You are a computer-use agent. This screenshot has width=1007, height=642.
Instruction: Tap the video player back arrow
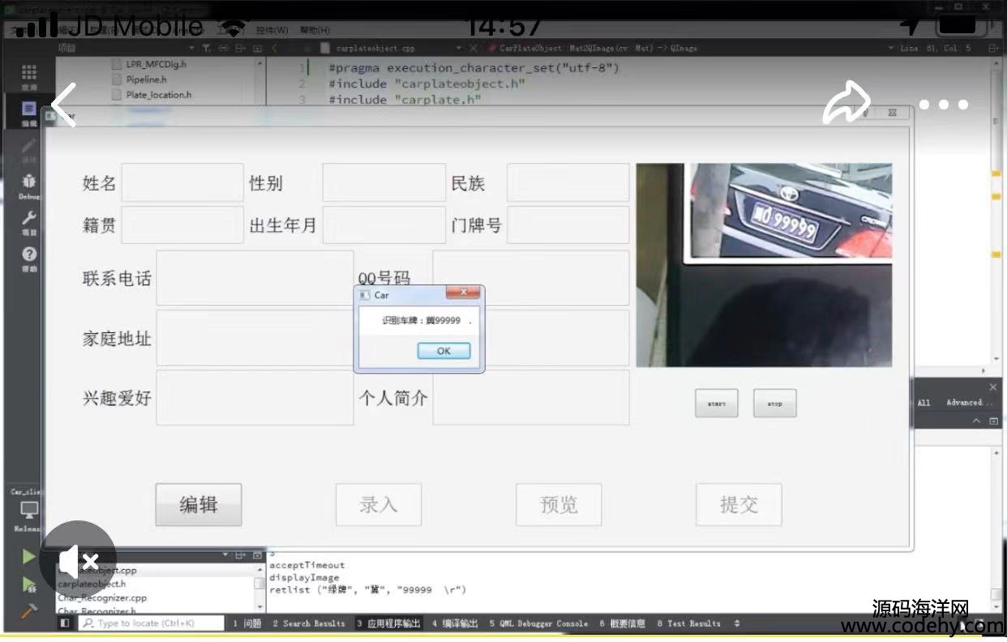click(64, 105)
